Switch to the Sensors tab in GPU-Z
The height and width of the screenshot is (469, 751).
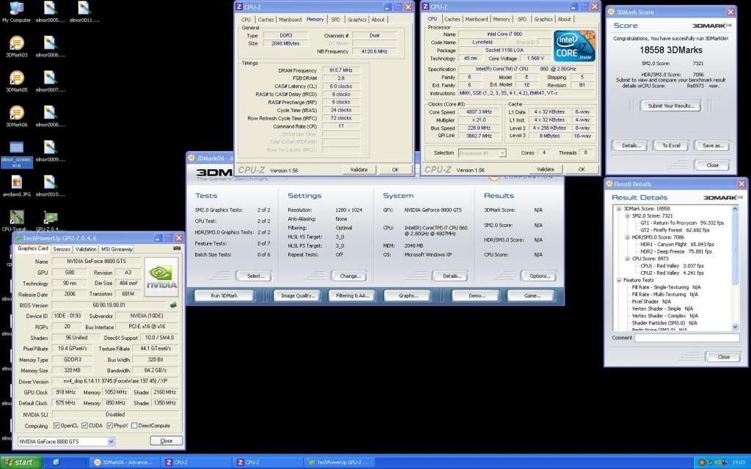tap(62, 249)
